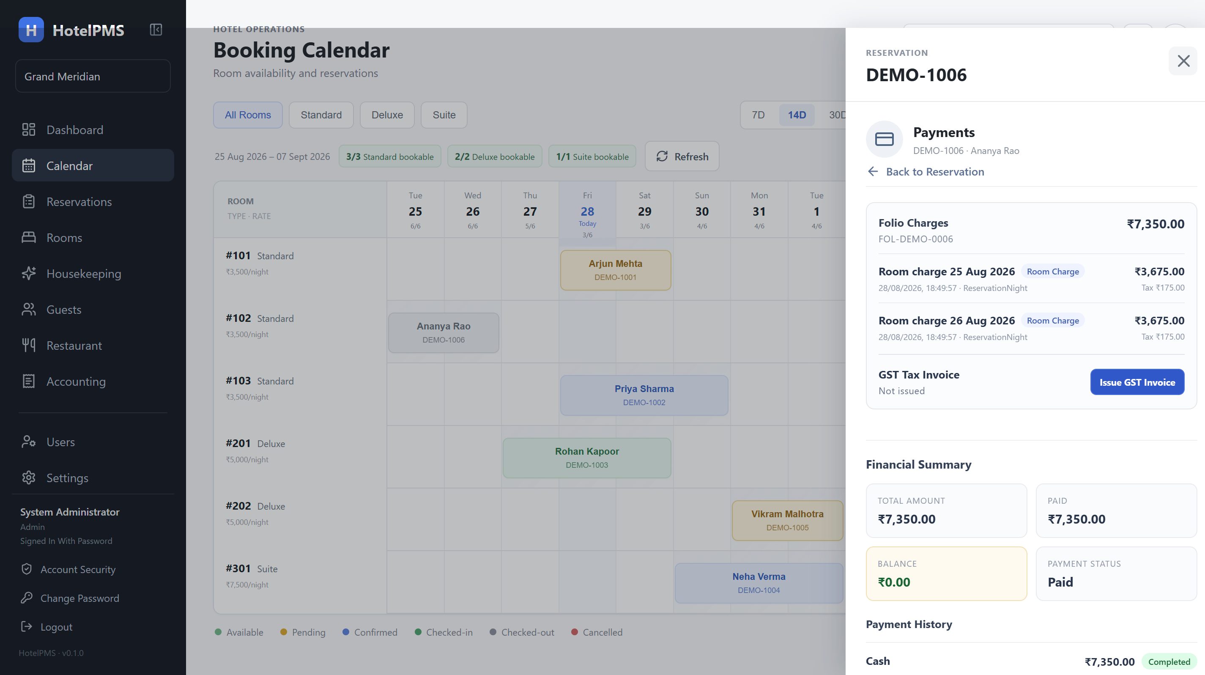Collapse the sidebar with the panel icon

(x=156, y=30)
